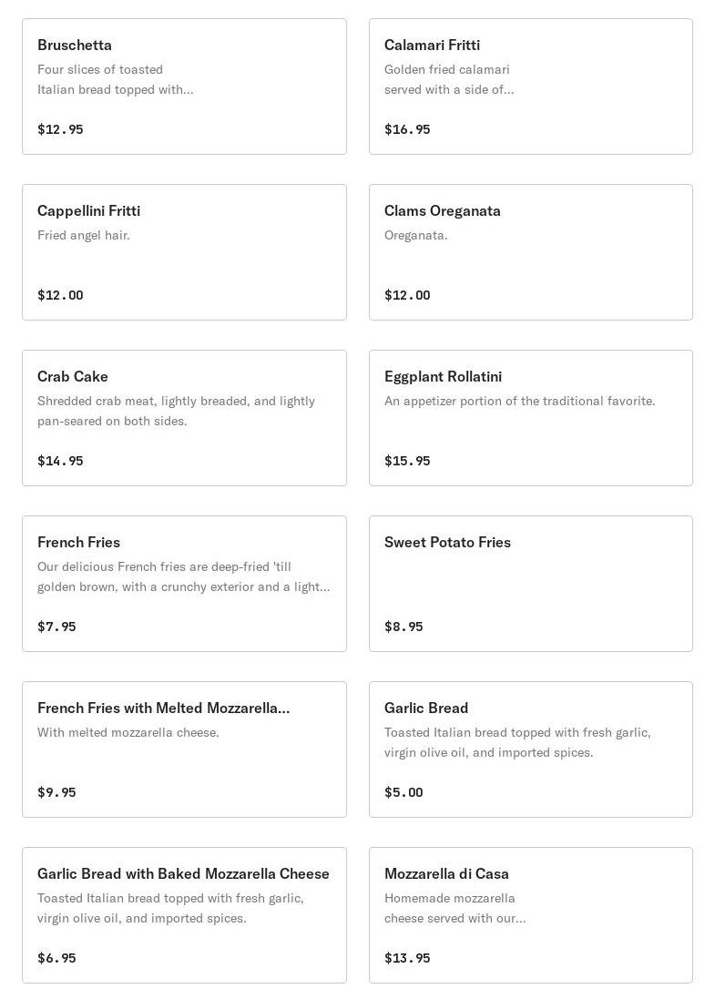This screenshot has width=715, height=999.
Task: Select French Fries with Melted Mozzarella title
Action: [x=163, y=708]
